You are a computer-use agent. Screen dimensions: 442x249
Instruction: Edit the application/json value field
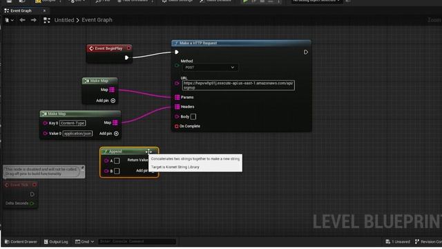click(x=77, y=133)
